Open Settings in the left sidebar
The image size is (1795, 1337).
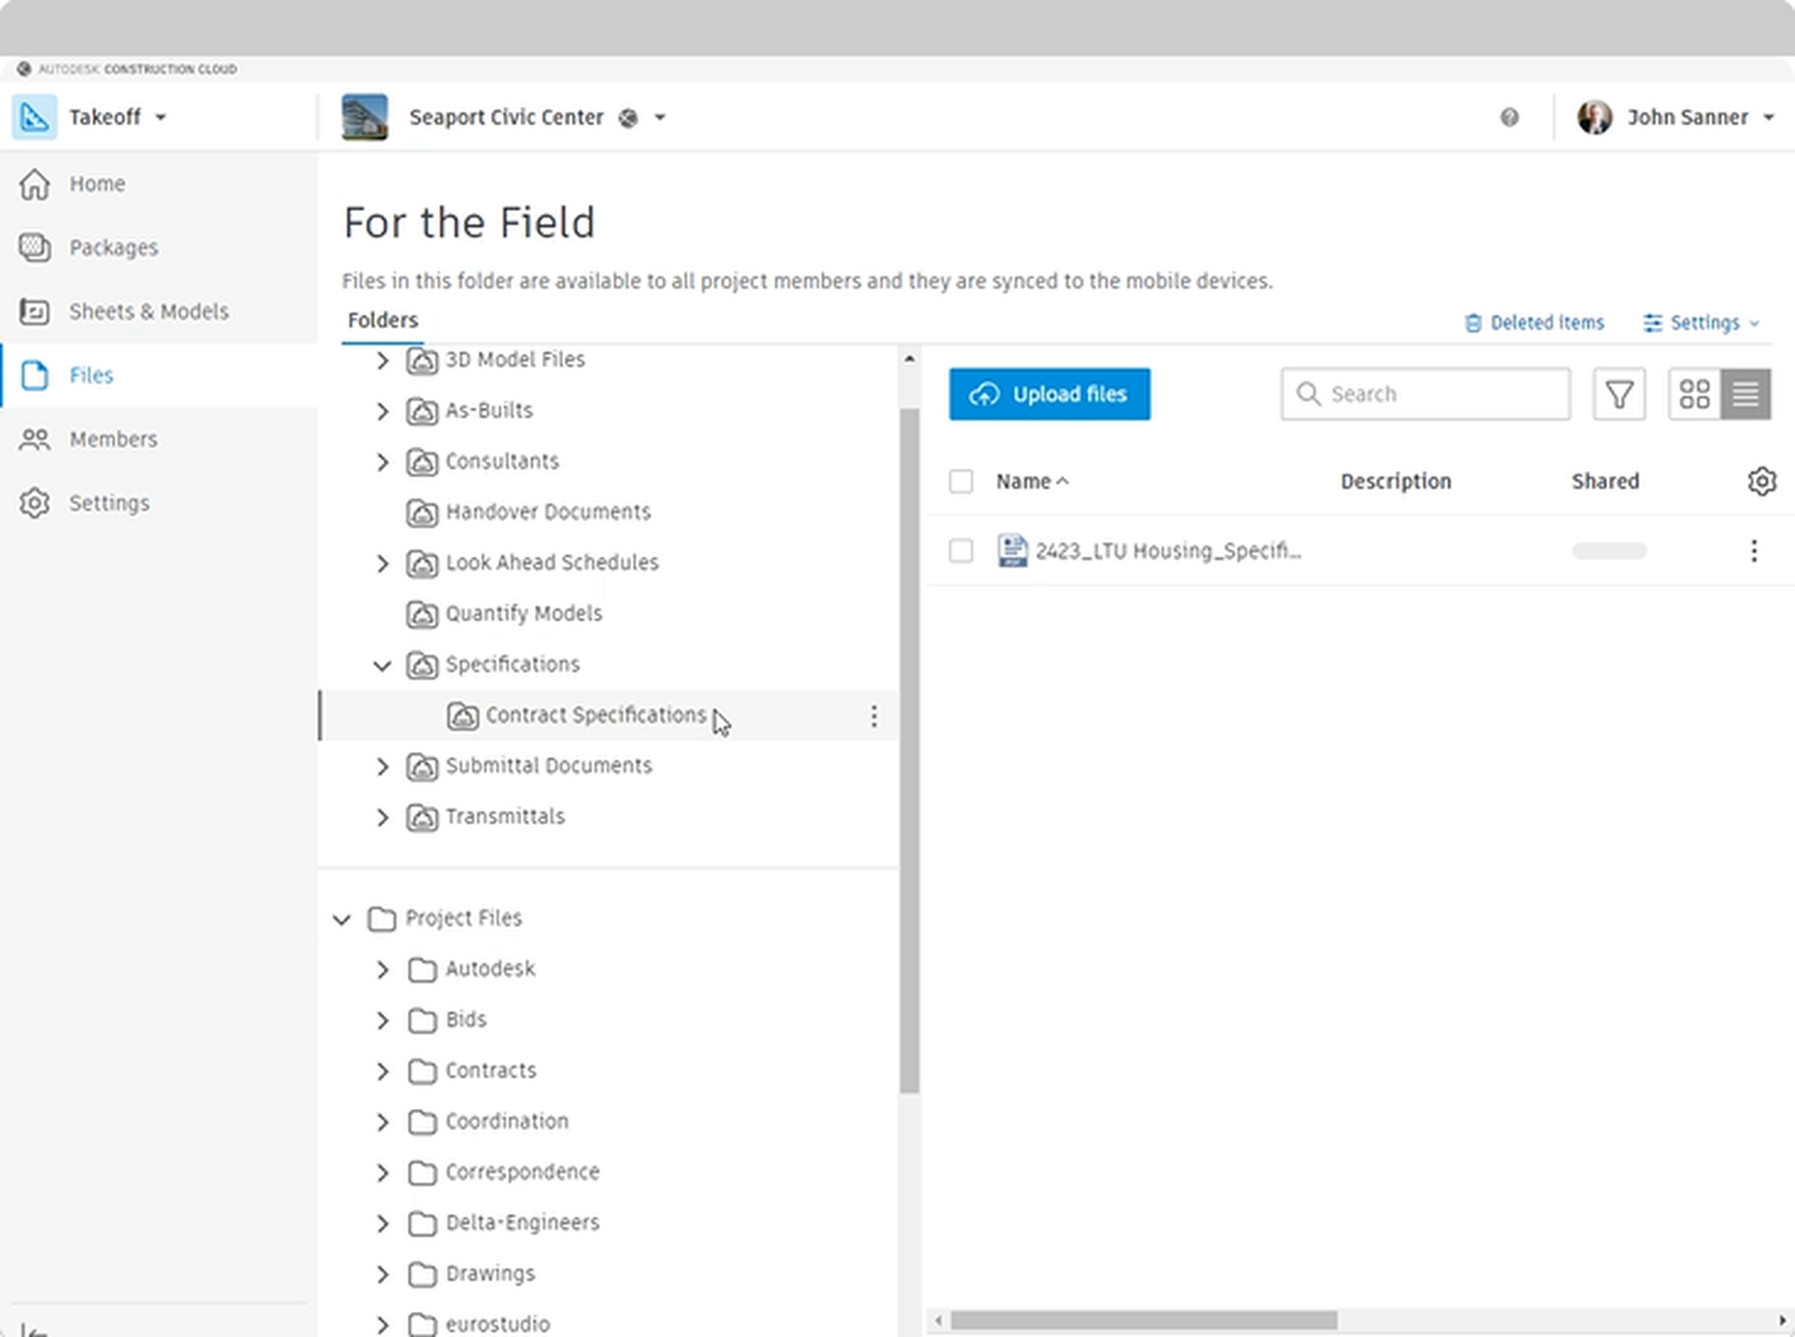click(159, 503)
